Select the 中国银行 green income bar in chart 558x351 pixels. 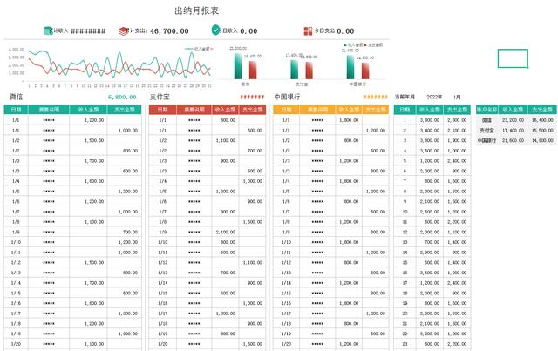coord(350,67)
